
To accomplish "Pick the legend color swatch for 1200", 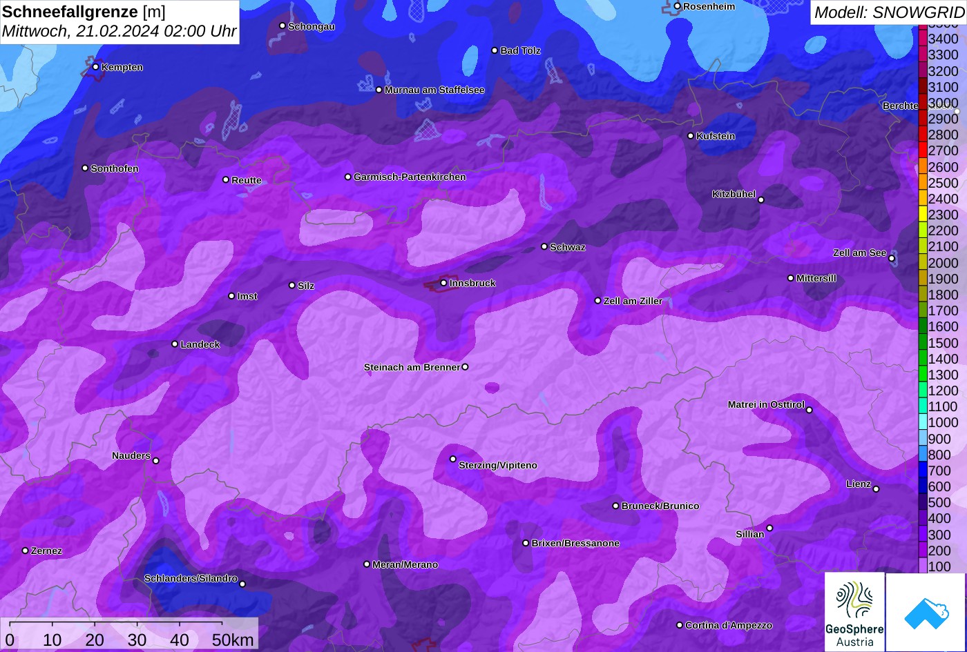I will (x=923, y=388).
